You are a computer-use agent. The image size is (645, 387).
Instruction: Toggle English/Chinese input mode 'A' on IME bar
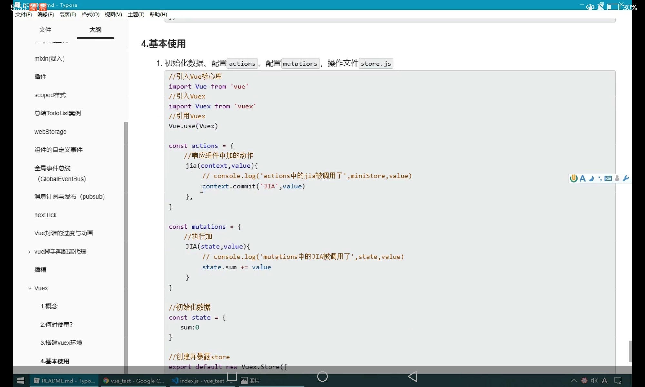[x=582, y=178]
